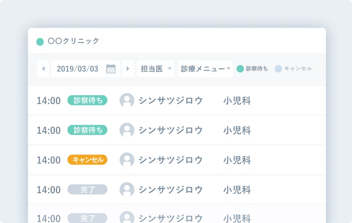Click the patient avatar in second row
The width and height of the screenshot is (352, 223).
(x=127, y=130)
